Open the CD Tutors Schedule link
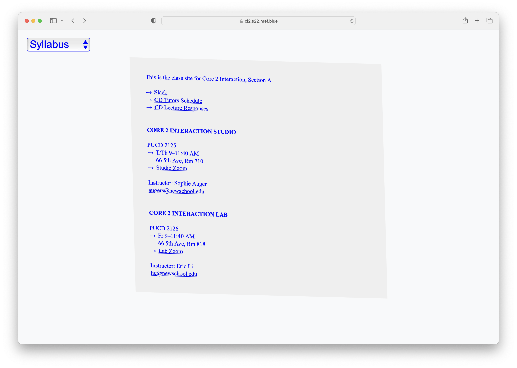 tap(178, 100)
